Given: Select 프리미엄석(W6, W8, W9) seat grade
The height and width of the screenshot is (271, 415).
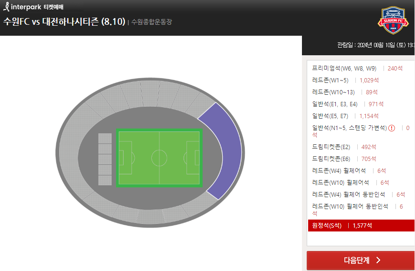Looking at the screenshot, I should coord(361,69).
